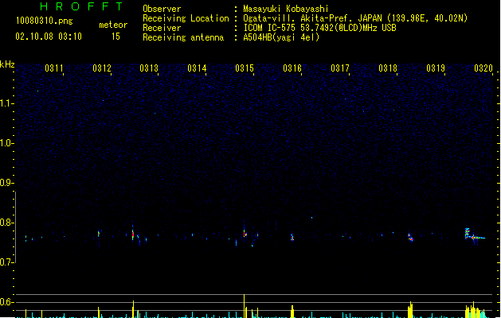Click the 0312 time marker

coord(102,68)
